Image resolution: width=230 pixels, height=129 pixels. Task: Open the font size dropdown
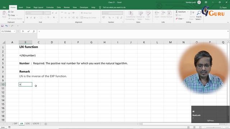point(50,13)
